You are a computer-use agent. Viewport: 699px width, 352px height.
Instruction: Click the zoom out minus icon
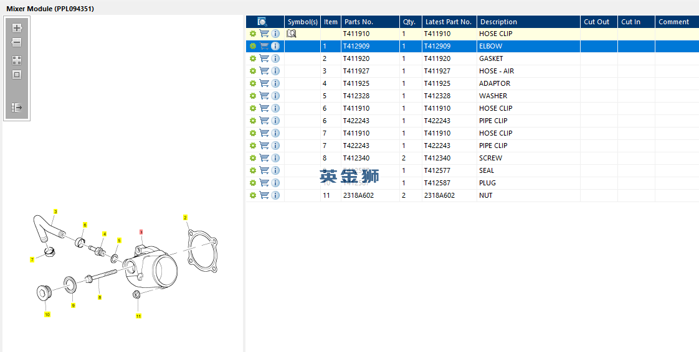click(16, 42)
